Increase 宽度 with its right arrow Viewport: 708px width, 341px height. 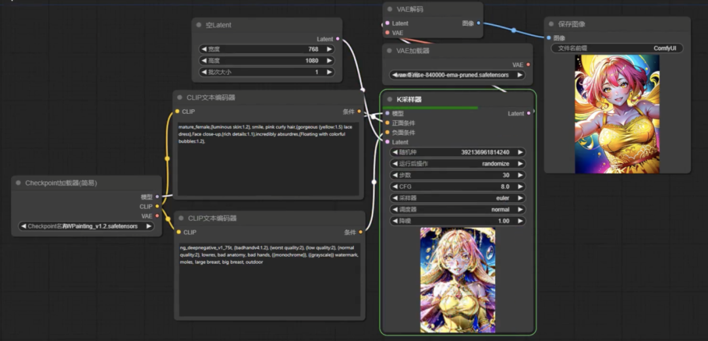(329, 49)
